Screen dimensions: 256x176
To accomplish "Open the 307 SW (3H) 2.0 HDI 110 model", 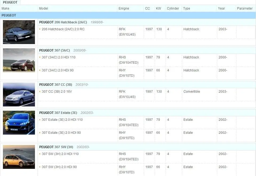I will coord(60,154).
